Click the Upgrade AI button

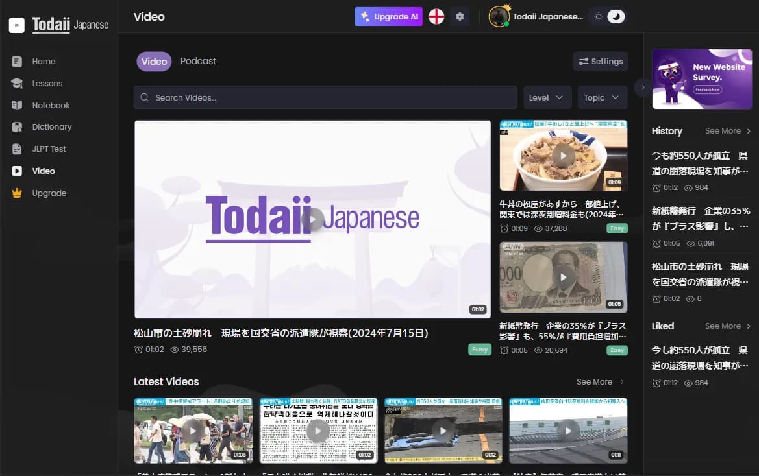pos(388,17)
